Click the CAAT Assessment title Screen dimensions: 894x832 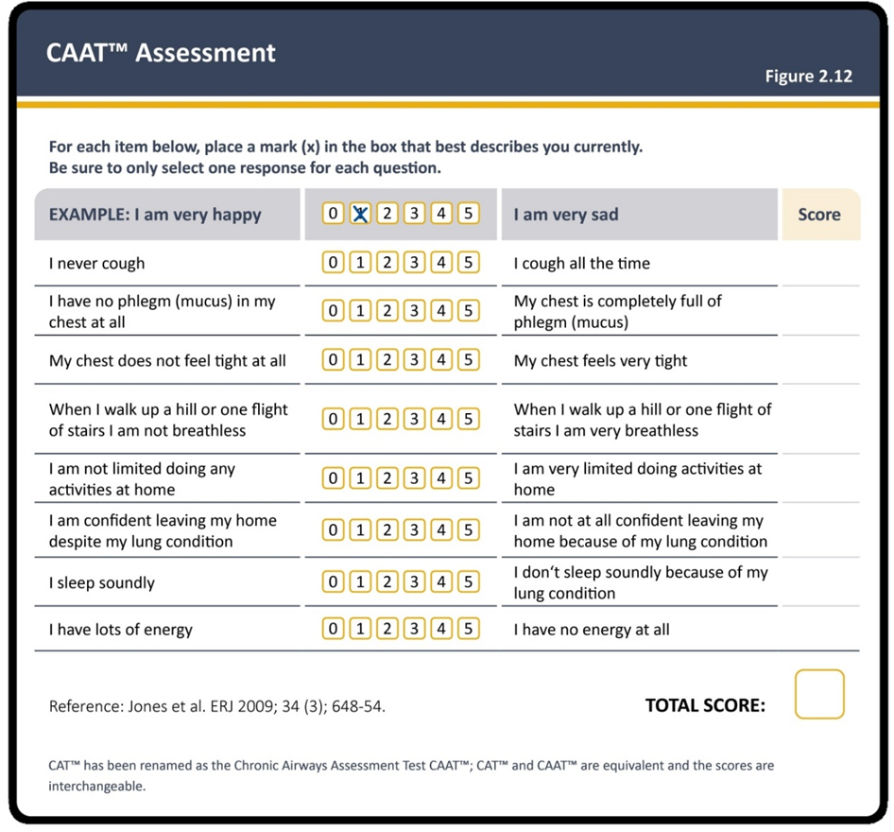pyautogui.click(x=161, y=52)
